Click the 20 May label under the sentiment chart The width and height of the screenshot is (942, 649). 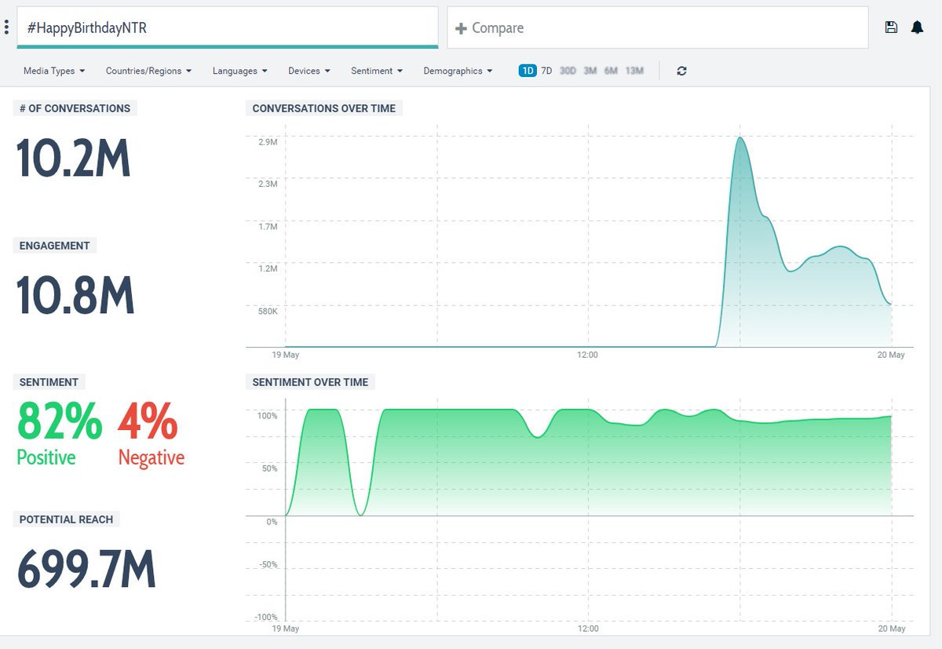[x=891, y=629]
